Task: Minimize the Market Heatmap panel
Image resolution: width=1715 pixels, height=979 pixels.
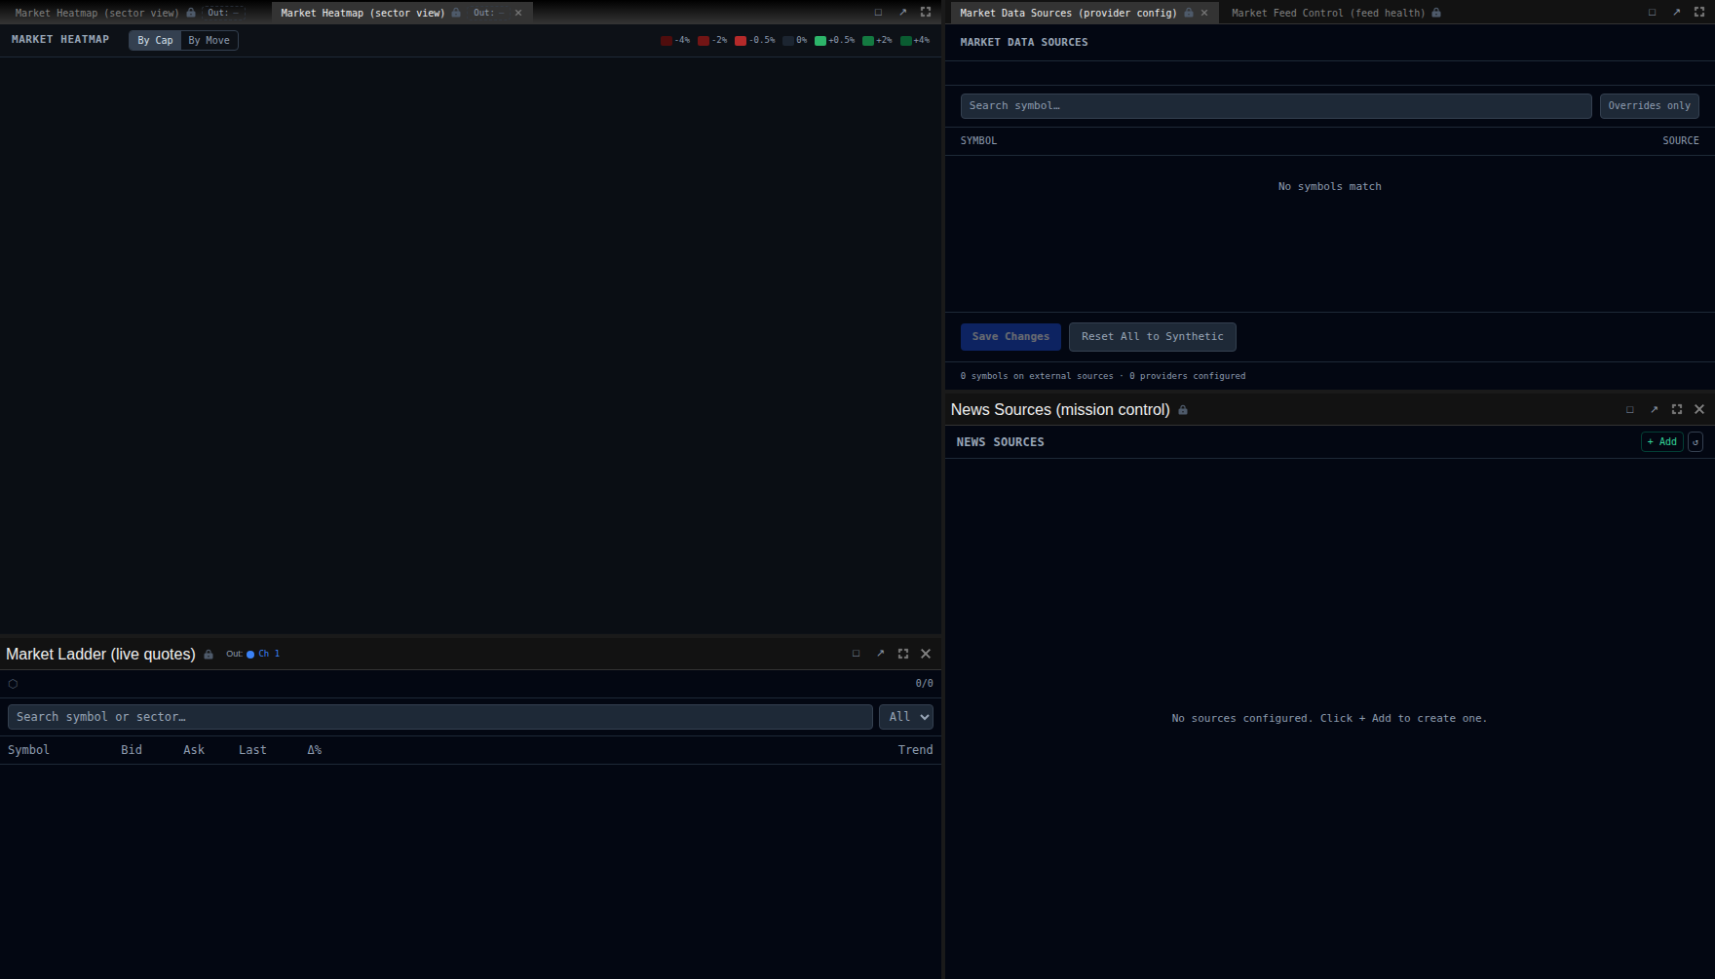Action: coord(878,13)
